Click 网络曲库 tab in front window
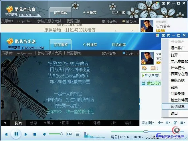 [119, 45]
